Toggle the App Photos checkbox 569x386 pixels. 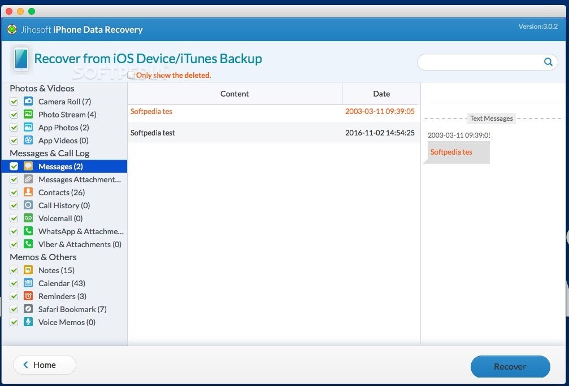[14, 128]
